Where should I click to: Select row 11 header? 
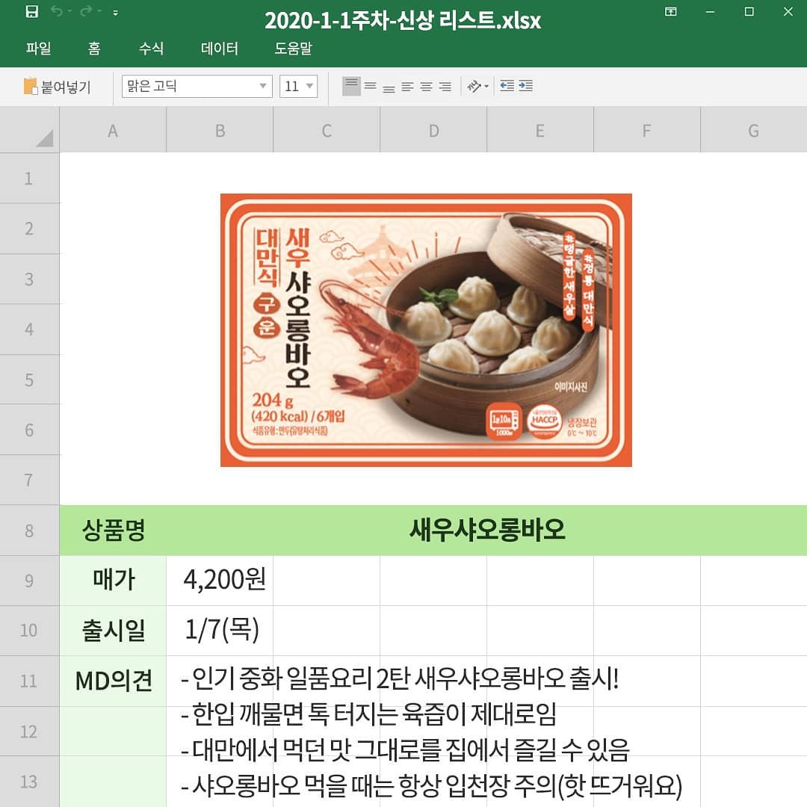(29, 681)
